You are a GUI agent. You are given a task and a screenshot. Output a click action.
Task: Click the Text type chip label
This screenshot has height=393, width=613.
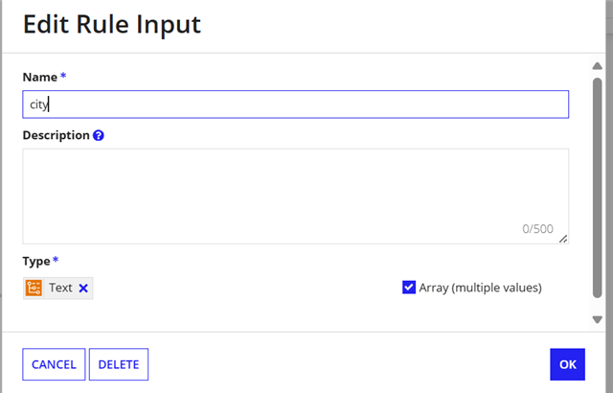click(60, 288)
